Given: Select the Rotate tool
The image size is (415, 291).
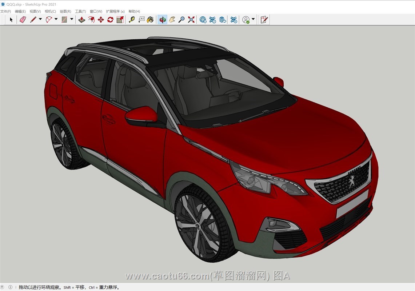Looking at the screenshot, I should 110,20.
